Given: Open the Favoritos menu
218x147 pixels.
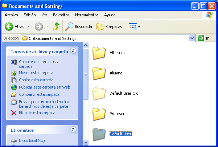Looking at the screenshot, I should tap(61, 15).
